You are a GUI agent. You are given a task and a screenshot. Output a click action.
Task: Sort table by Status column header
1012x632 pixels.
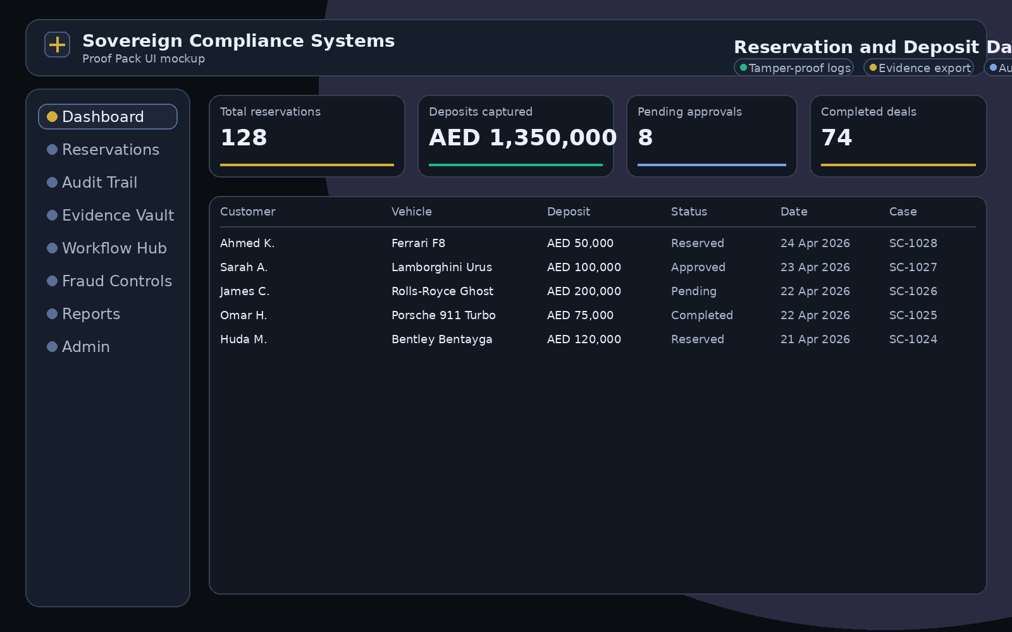click(689, 212)
